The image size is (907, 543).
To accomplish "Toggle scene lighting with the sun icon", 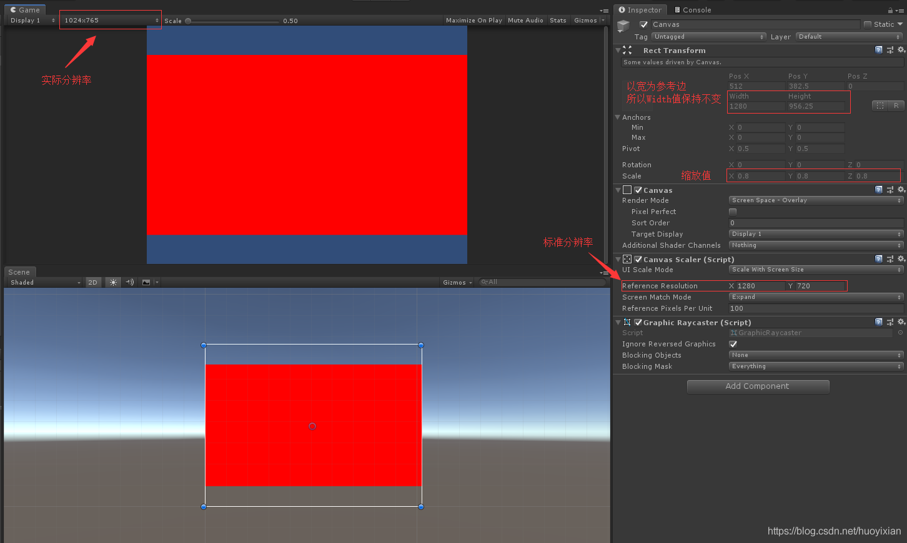I will 113,282.
